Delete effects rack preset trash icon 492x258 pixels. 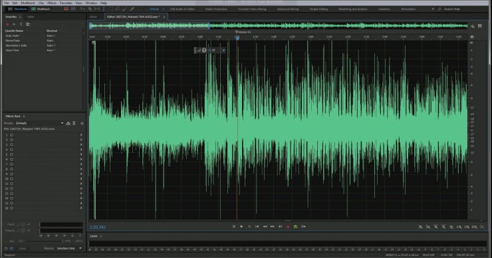tap(74, 124)
